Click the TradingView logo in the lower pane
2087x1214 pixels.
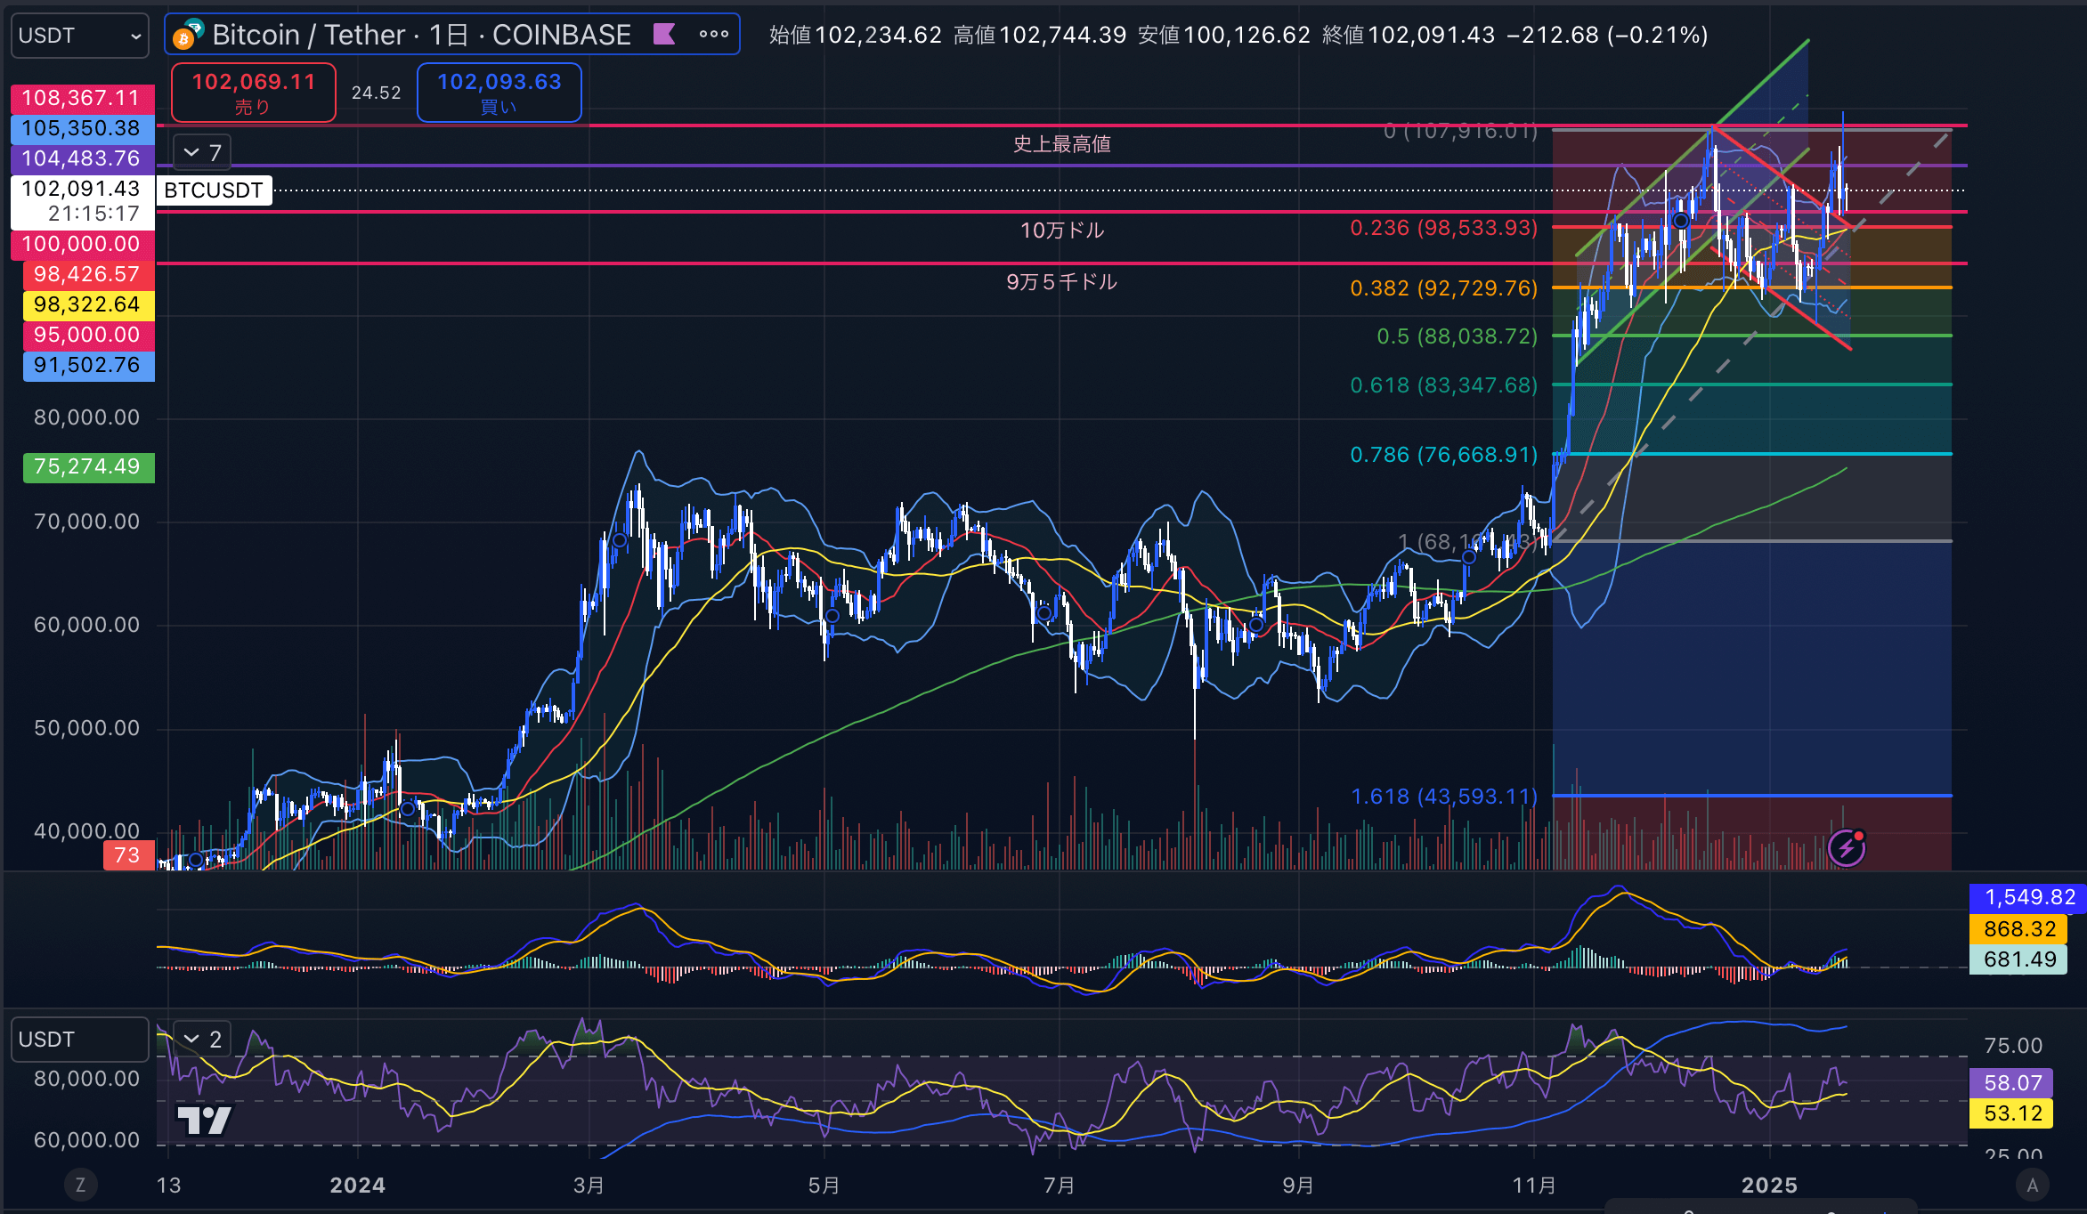(x=205, y=1121)
